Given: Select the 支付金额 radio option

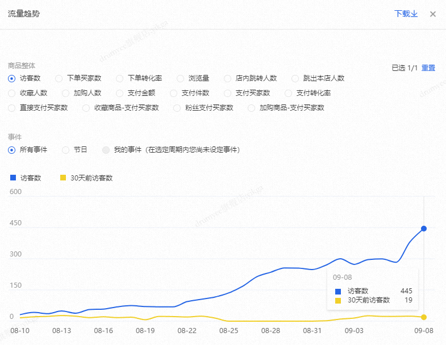Looking at the screenshot, I should pos(120,93).
